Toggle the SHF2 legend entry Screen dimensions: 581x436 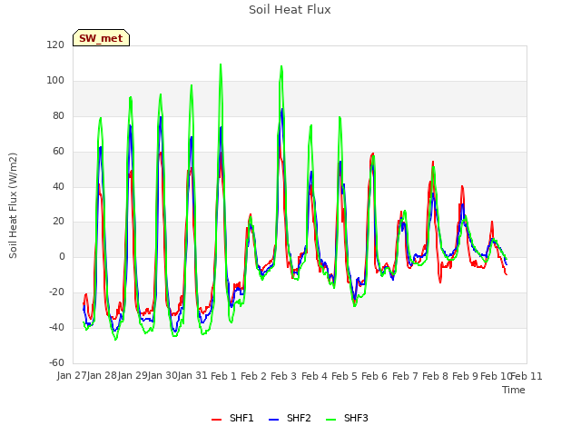(x=290, y=418)
